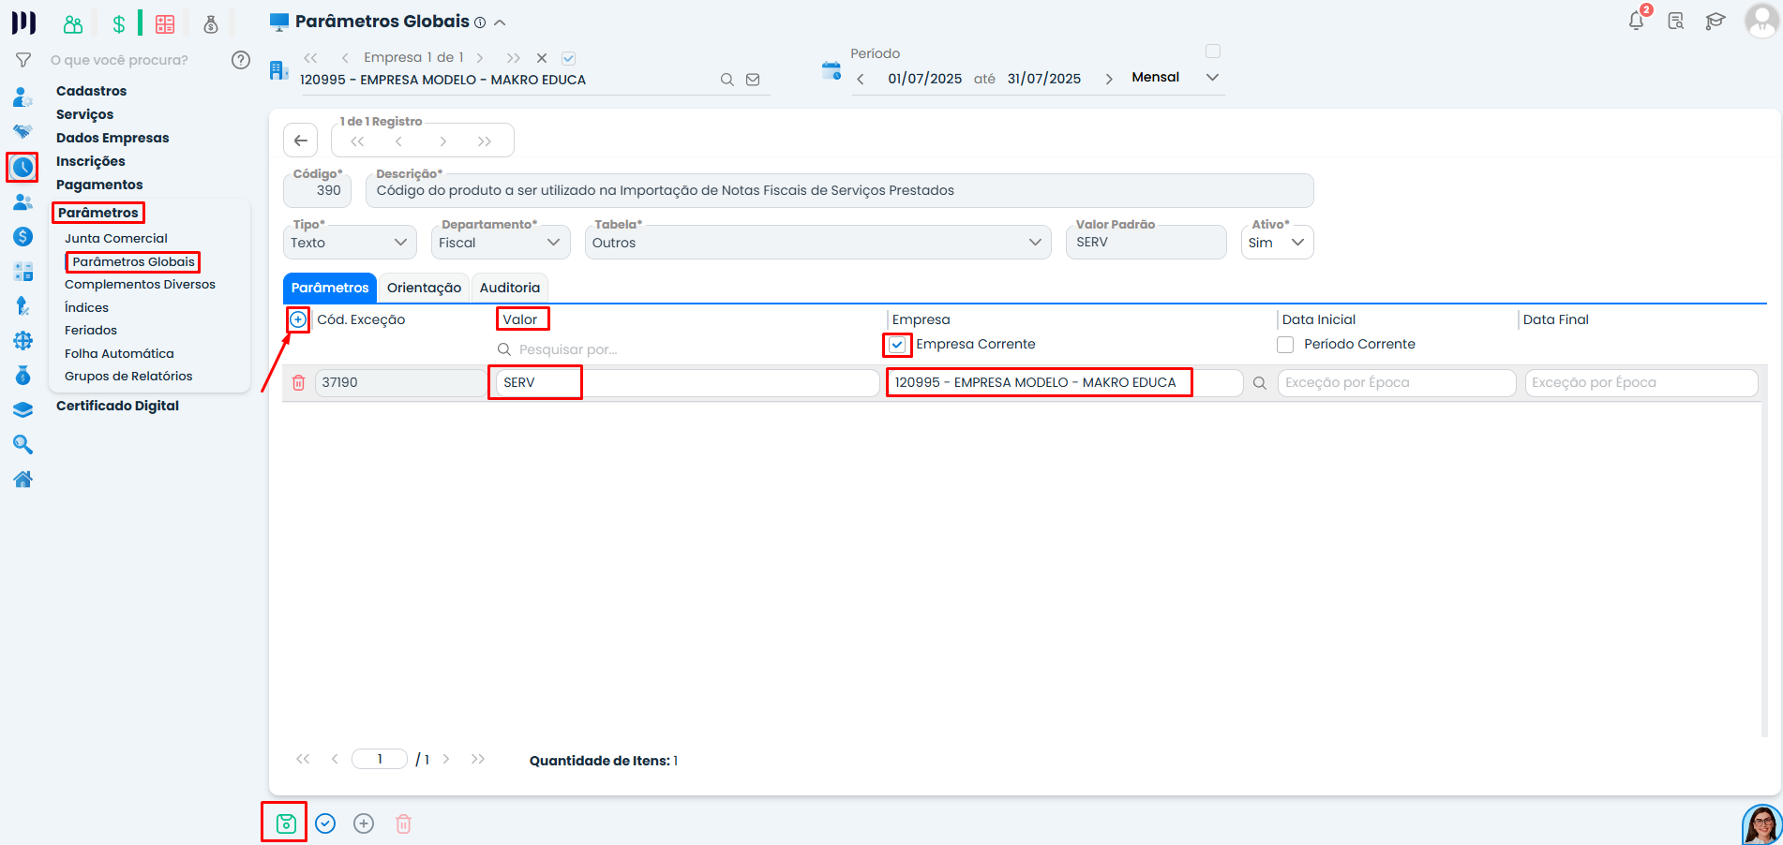Open the Feriados menu entry

point(90,330)
